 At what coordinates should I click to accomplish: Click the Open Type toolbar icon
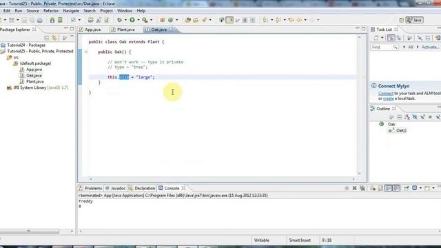click(188, 20)
